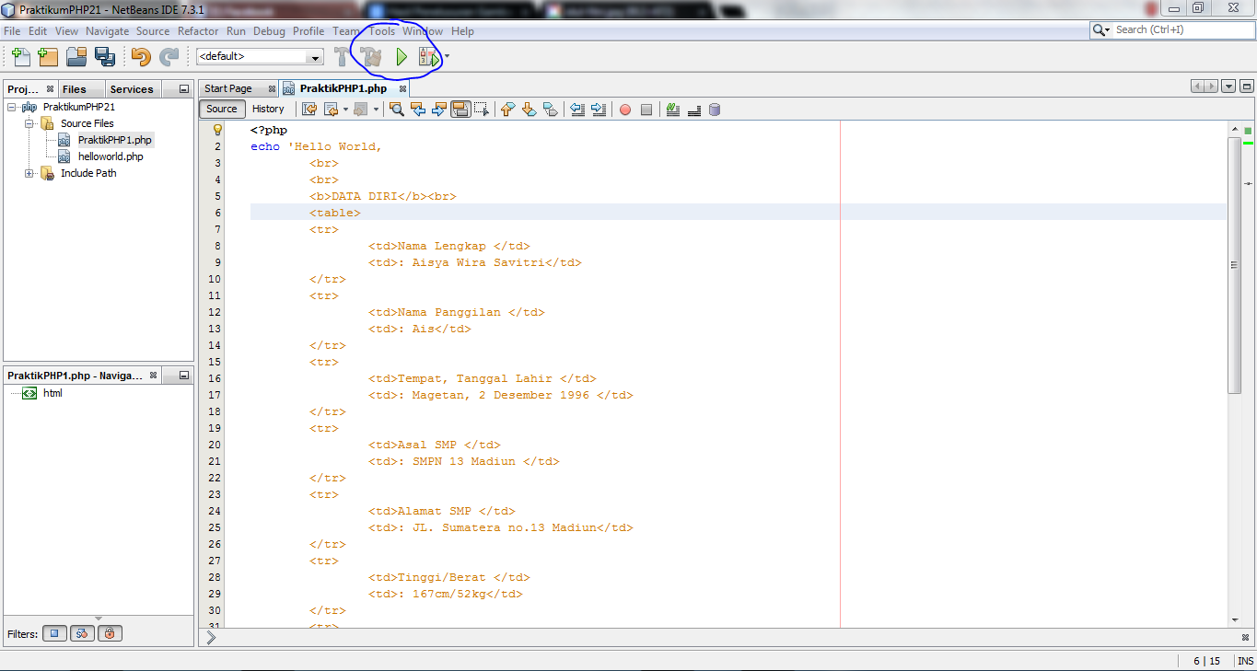Toggle a bookmark on the current line
The image size is (1257, 671).
tap(550, 109)
